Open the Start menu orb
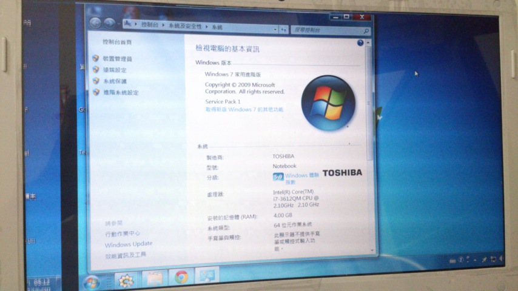This screenshot has height=291, width=518. [x=92, y=283]
